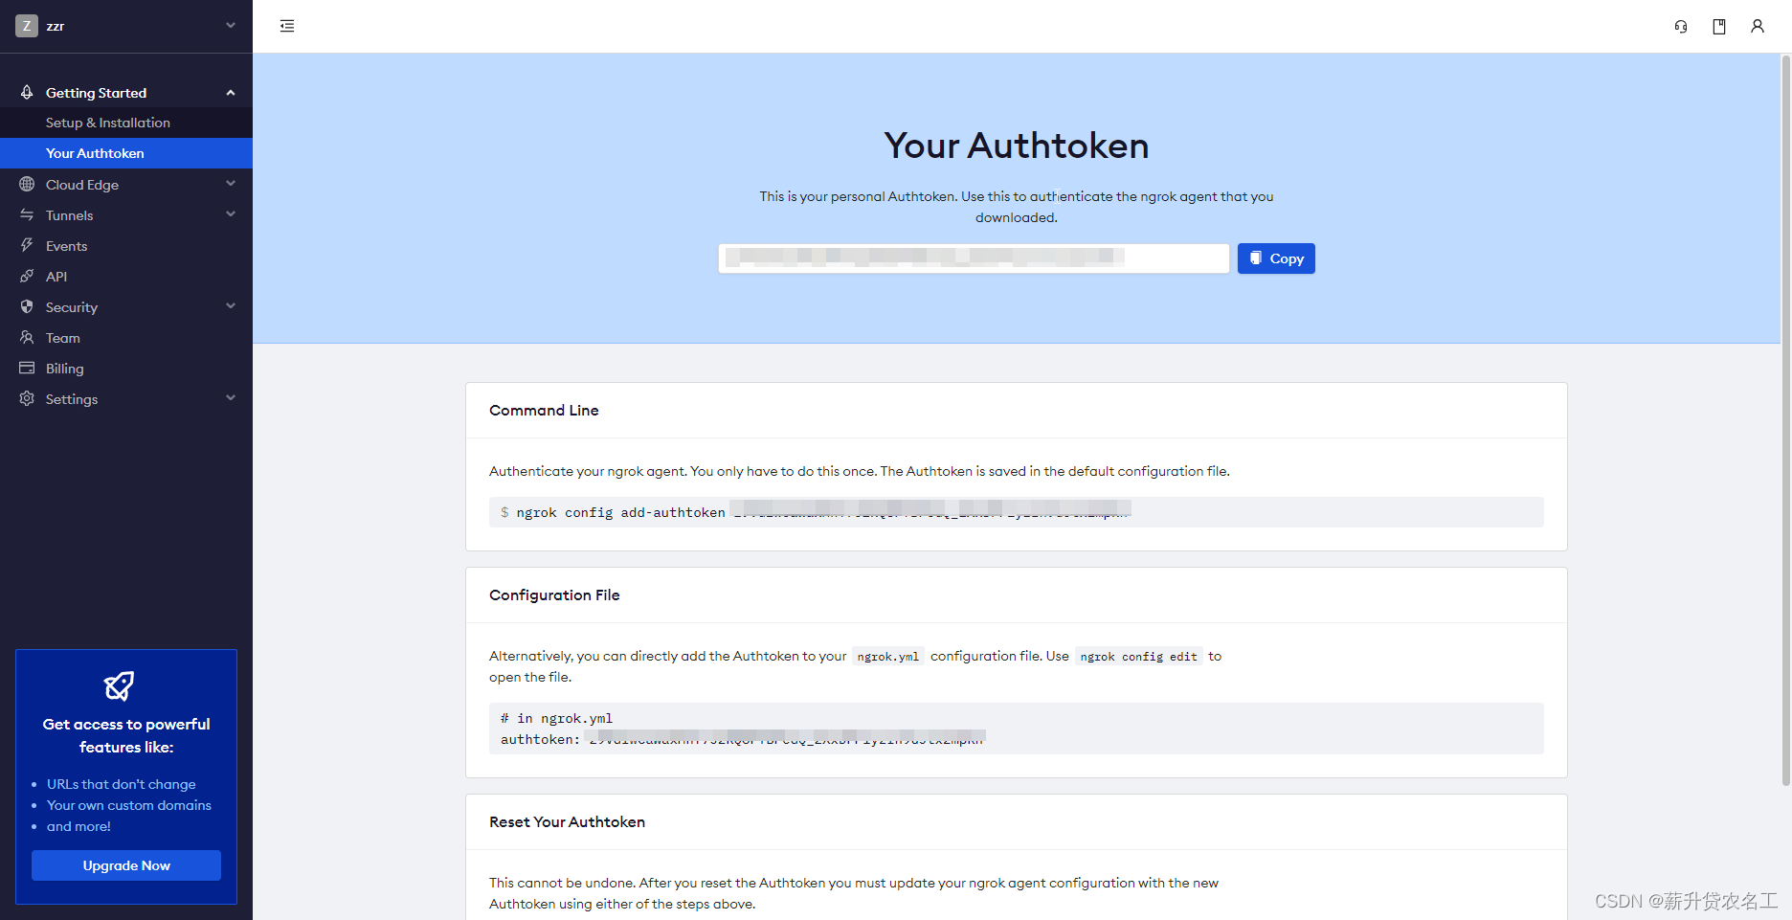Click the 'and more!' bullet text

pyautogui.click(x=78, y=826)
